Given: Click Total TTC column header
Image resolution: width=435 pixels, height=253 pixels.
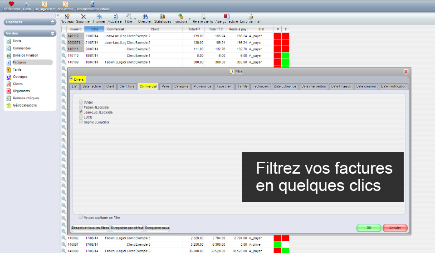Looking at the screenshot, I should (x=215, y=29).
